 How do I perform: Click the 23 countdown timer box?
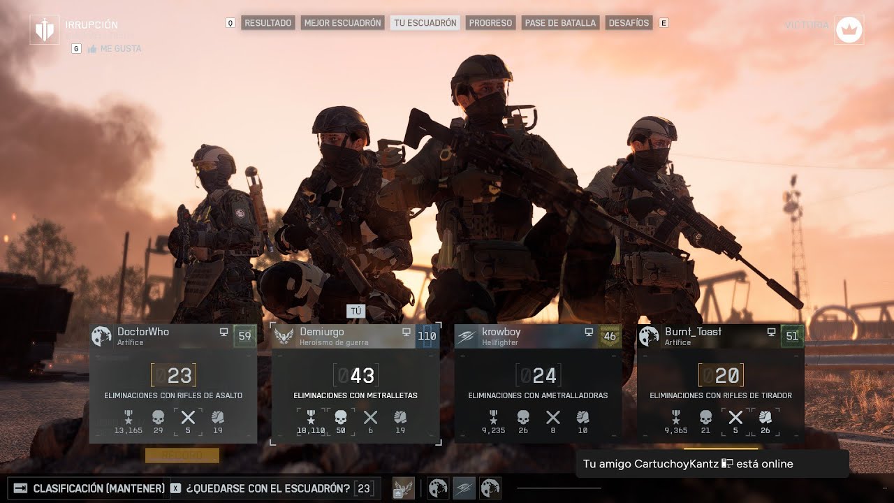point(364,488)
